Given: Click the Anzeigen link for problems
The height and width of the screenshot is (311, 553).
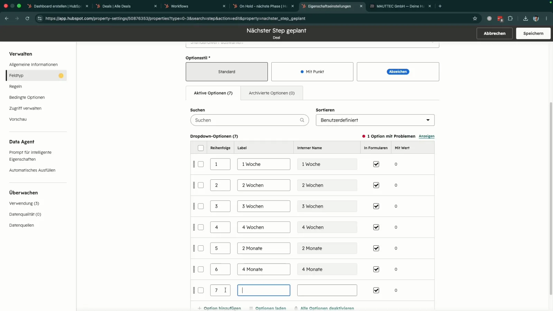Looking at the screenshot, I should 427,136.
